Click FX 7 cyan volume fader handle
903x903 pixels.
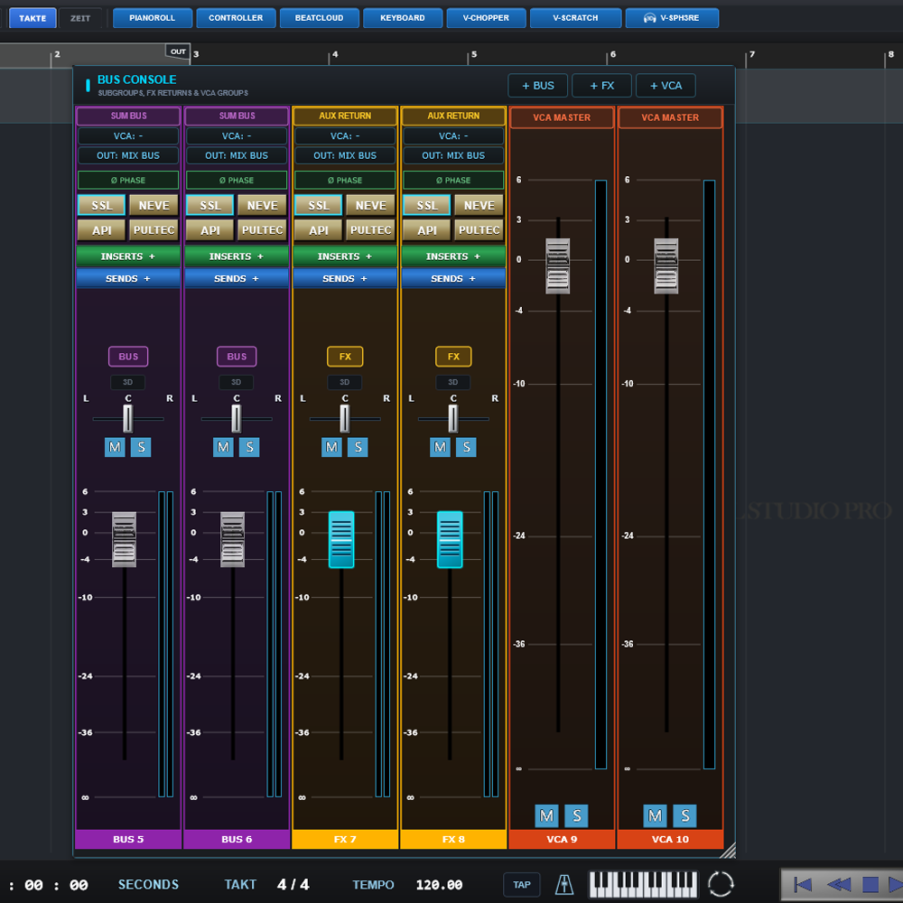pos(341,540)
